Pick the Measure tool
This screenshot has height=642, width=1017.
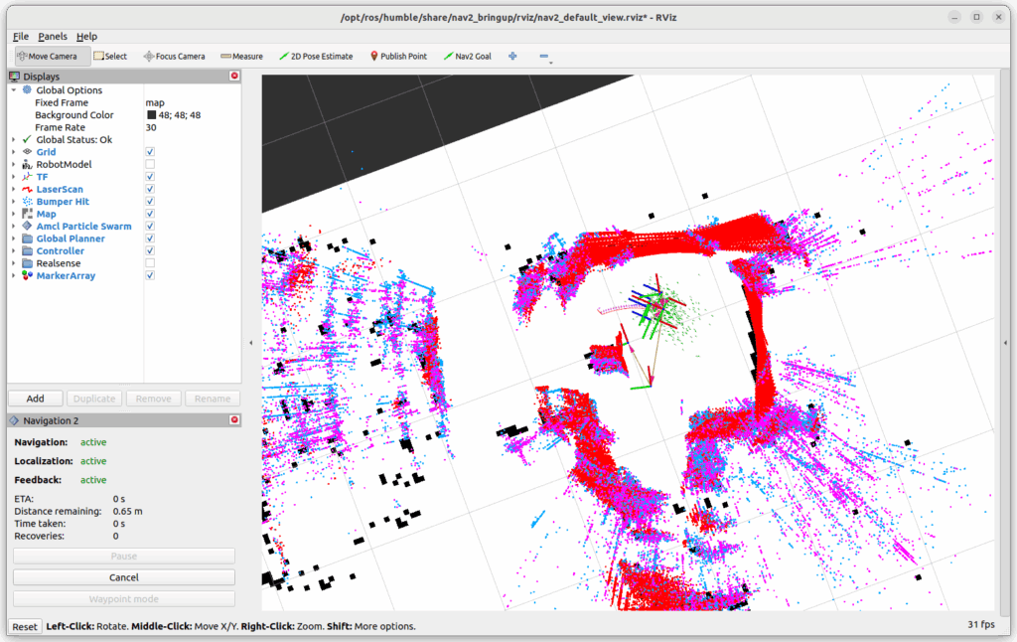[x=241, y=57]
